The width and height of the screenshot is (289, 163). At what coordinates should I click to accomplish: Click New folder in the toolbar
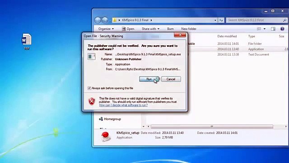189,29
